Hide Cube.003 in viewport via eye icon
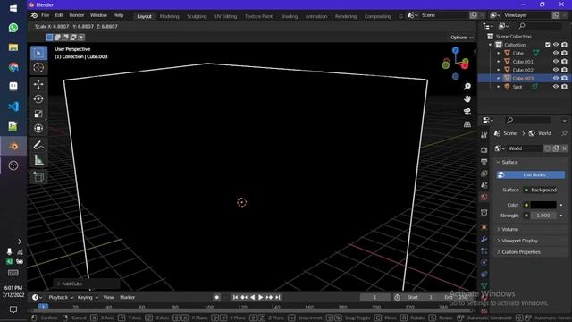Viewport: 572px width, 322px height. point(556,78)
